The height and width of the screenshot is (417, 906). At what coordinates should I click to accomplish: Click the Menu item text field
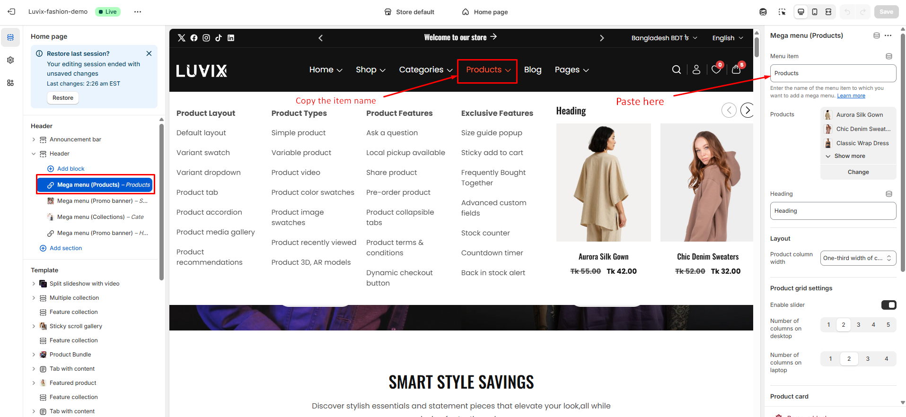(x=833, y=73)
